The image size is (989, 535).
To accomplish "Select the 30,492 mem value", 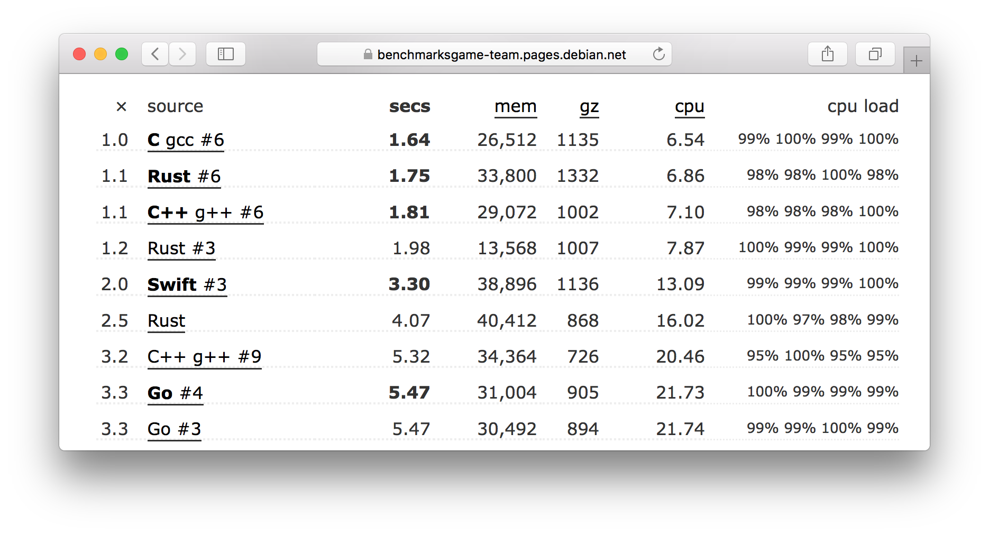I will click(507, 429).
